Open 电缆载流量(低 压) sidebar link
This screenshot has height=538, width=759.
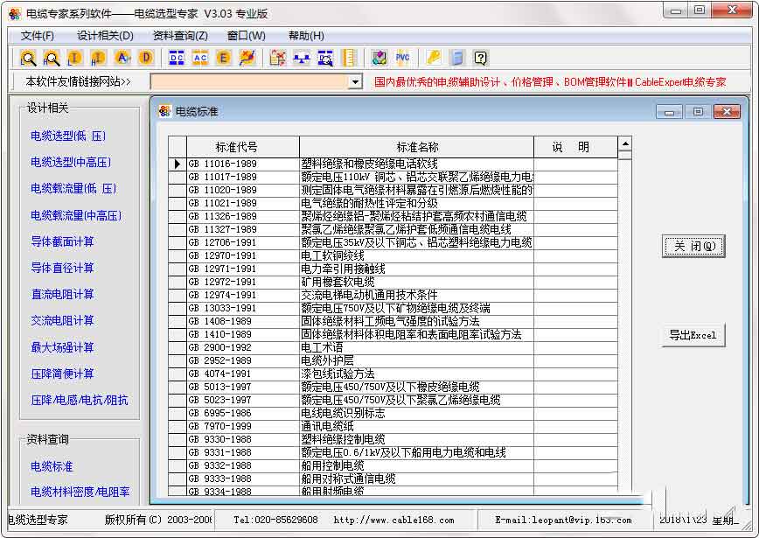(73, 188)
